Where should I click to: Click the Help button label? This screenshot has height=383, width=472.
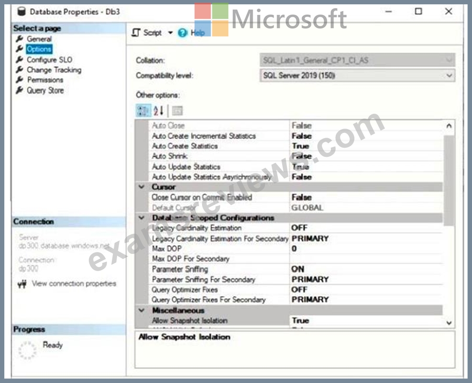point(198,33)
